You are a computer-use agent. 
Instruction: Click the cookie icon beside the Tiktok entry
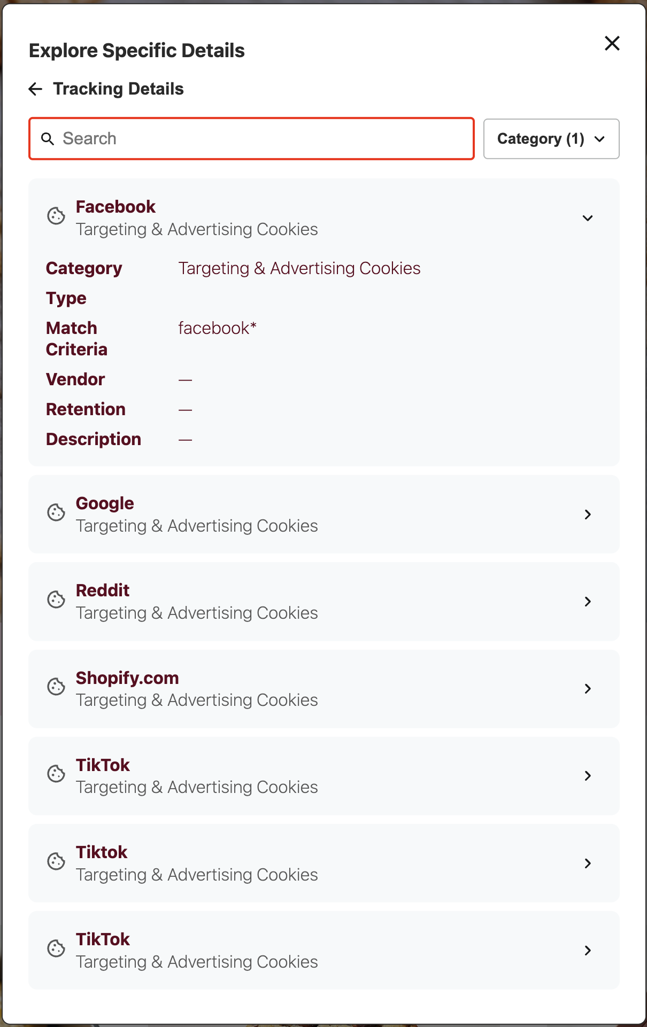pyautogui.click(x=56, y=861)
